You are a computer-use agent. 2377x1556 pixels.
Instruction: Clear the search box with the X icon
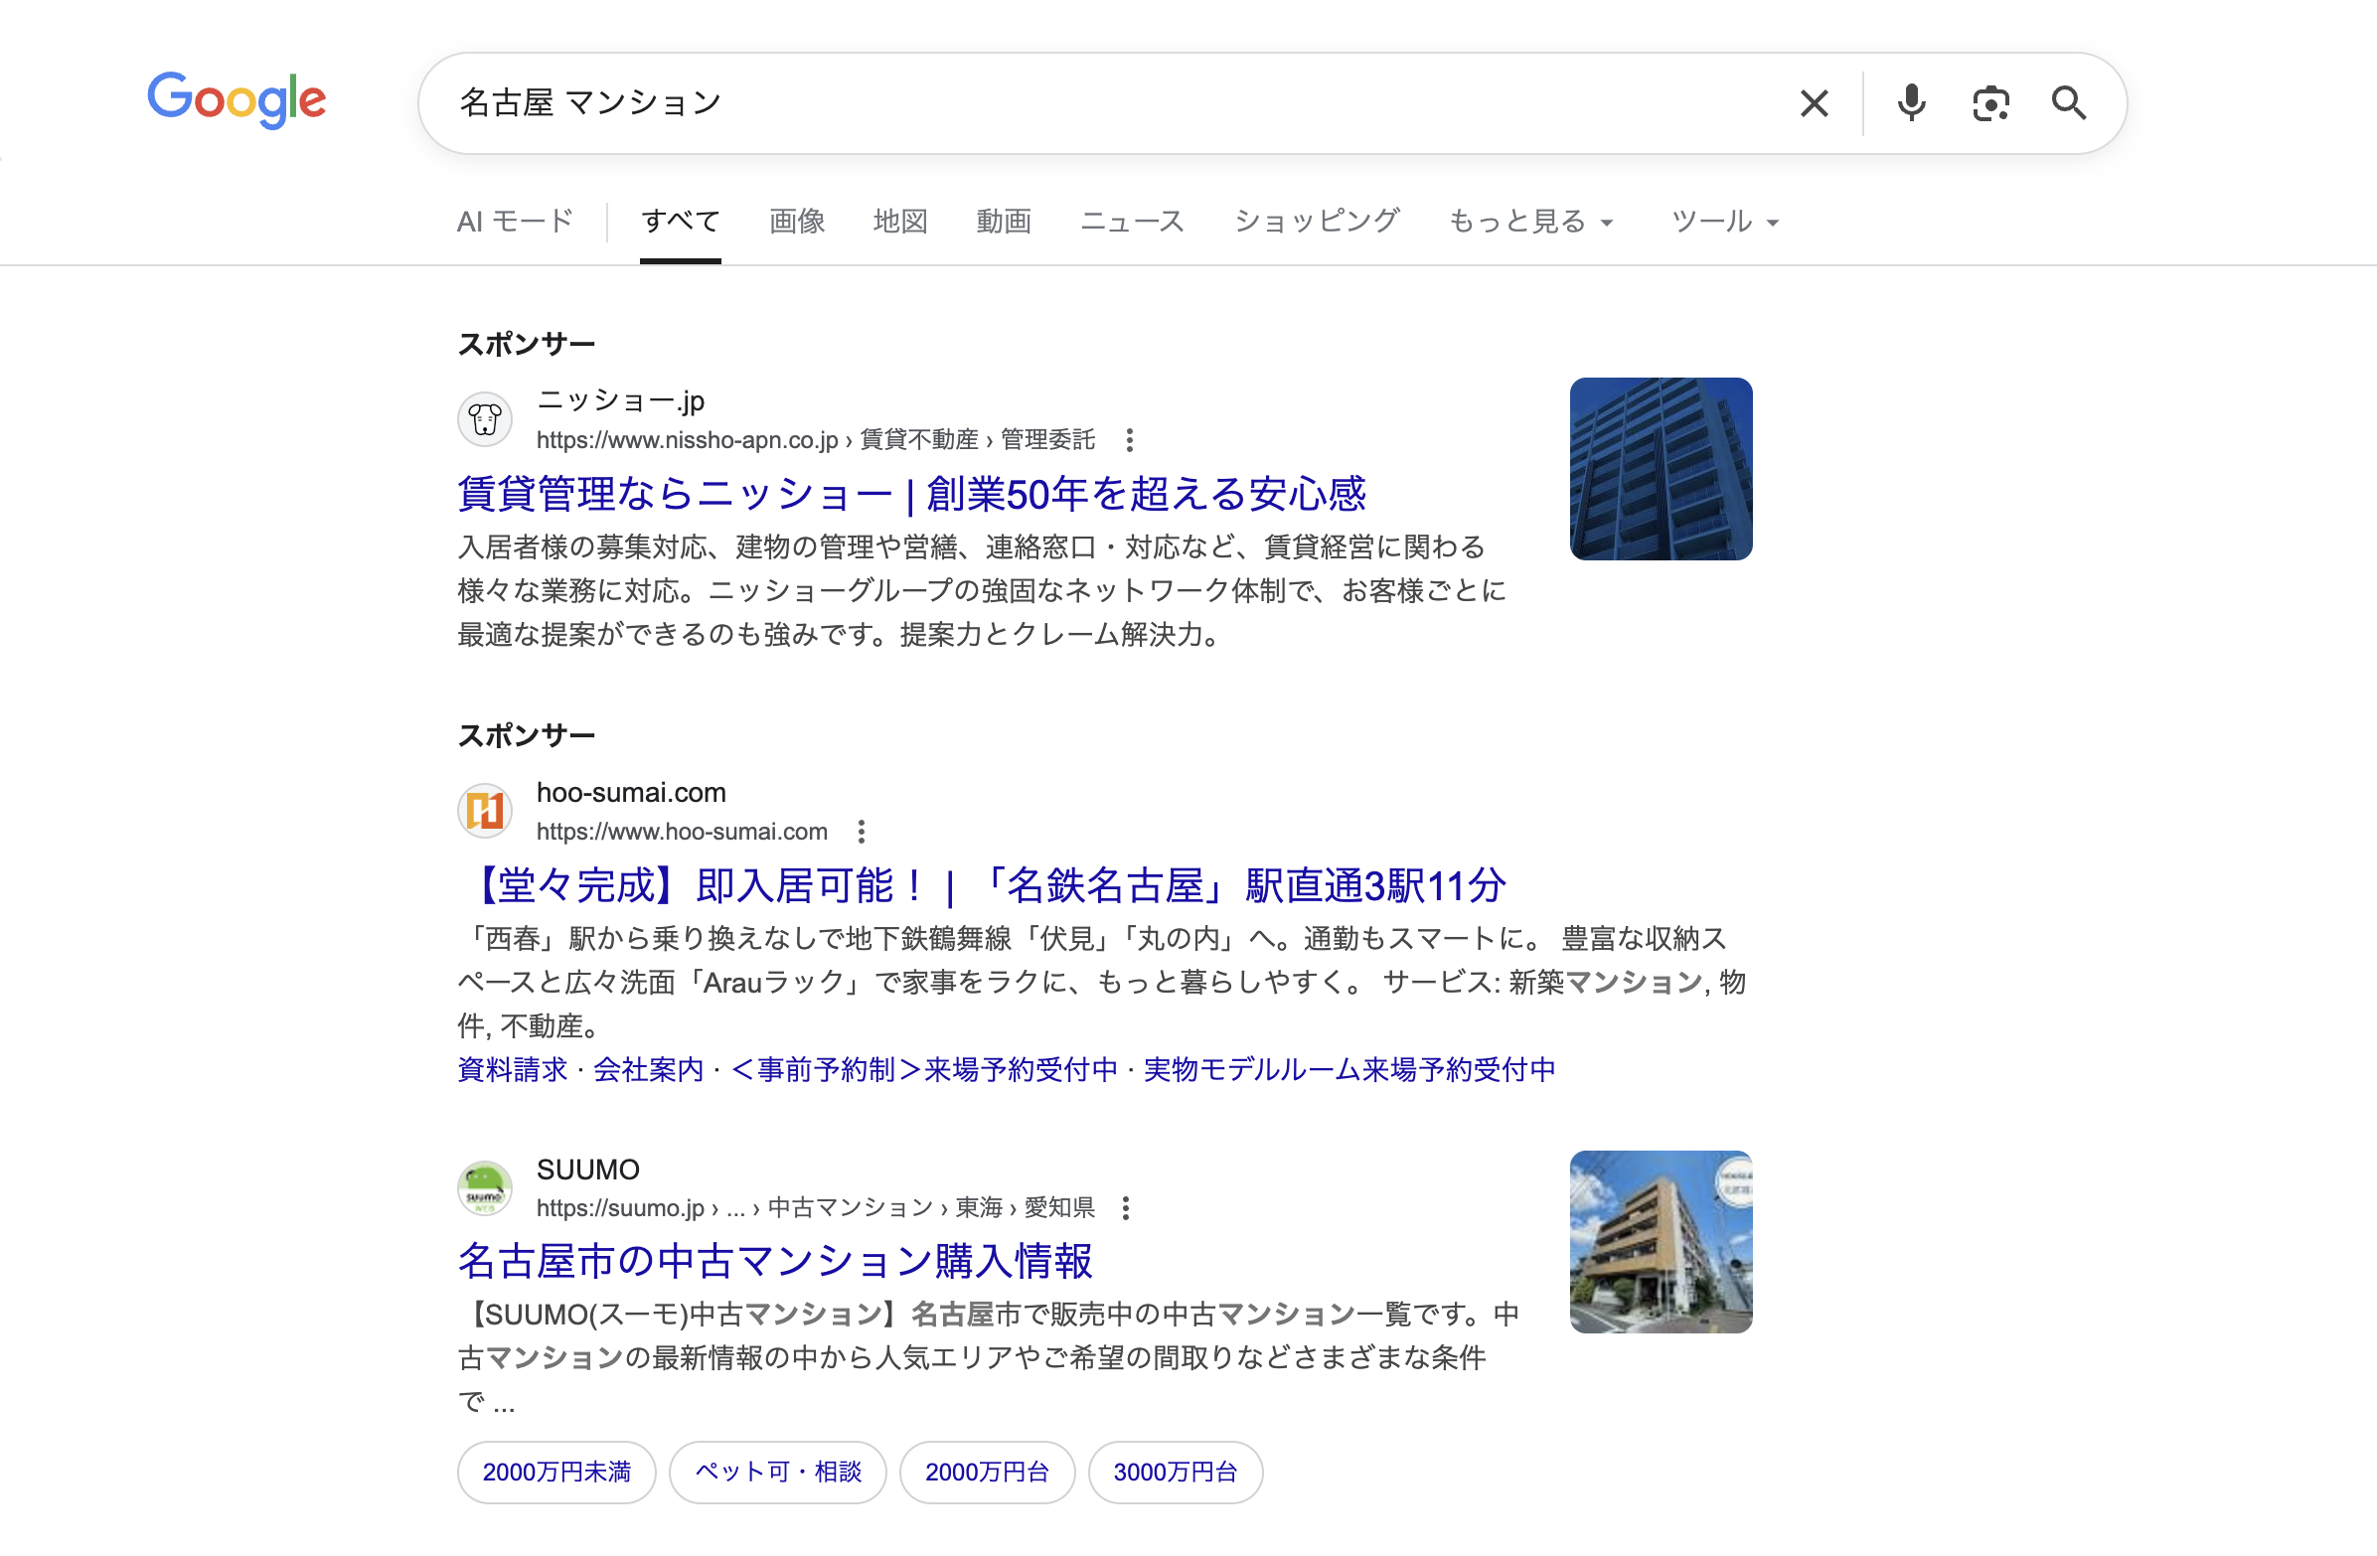point(1814,103)
